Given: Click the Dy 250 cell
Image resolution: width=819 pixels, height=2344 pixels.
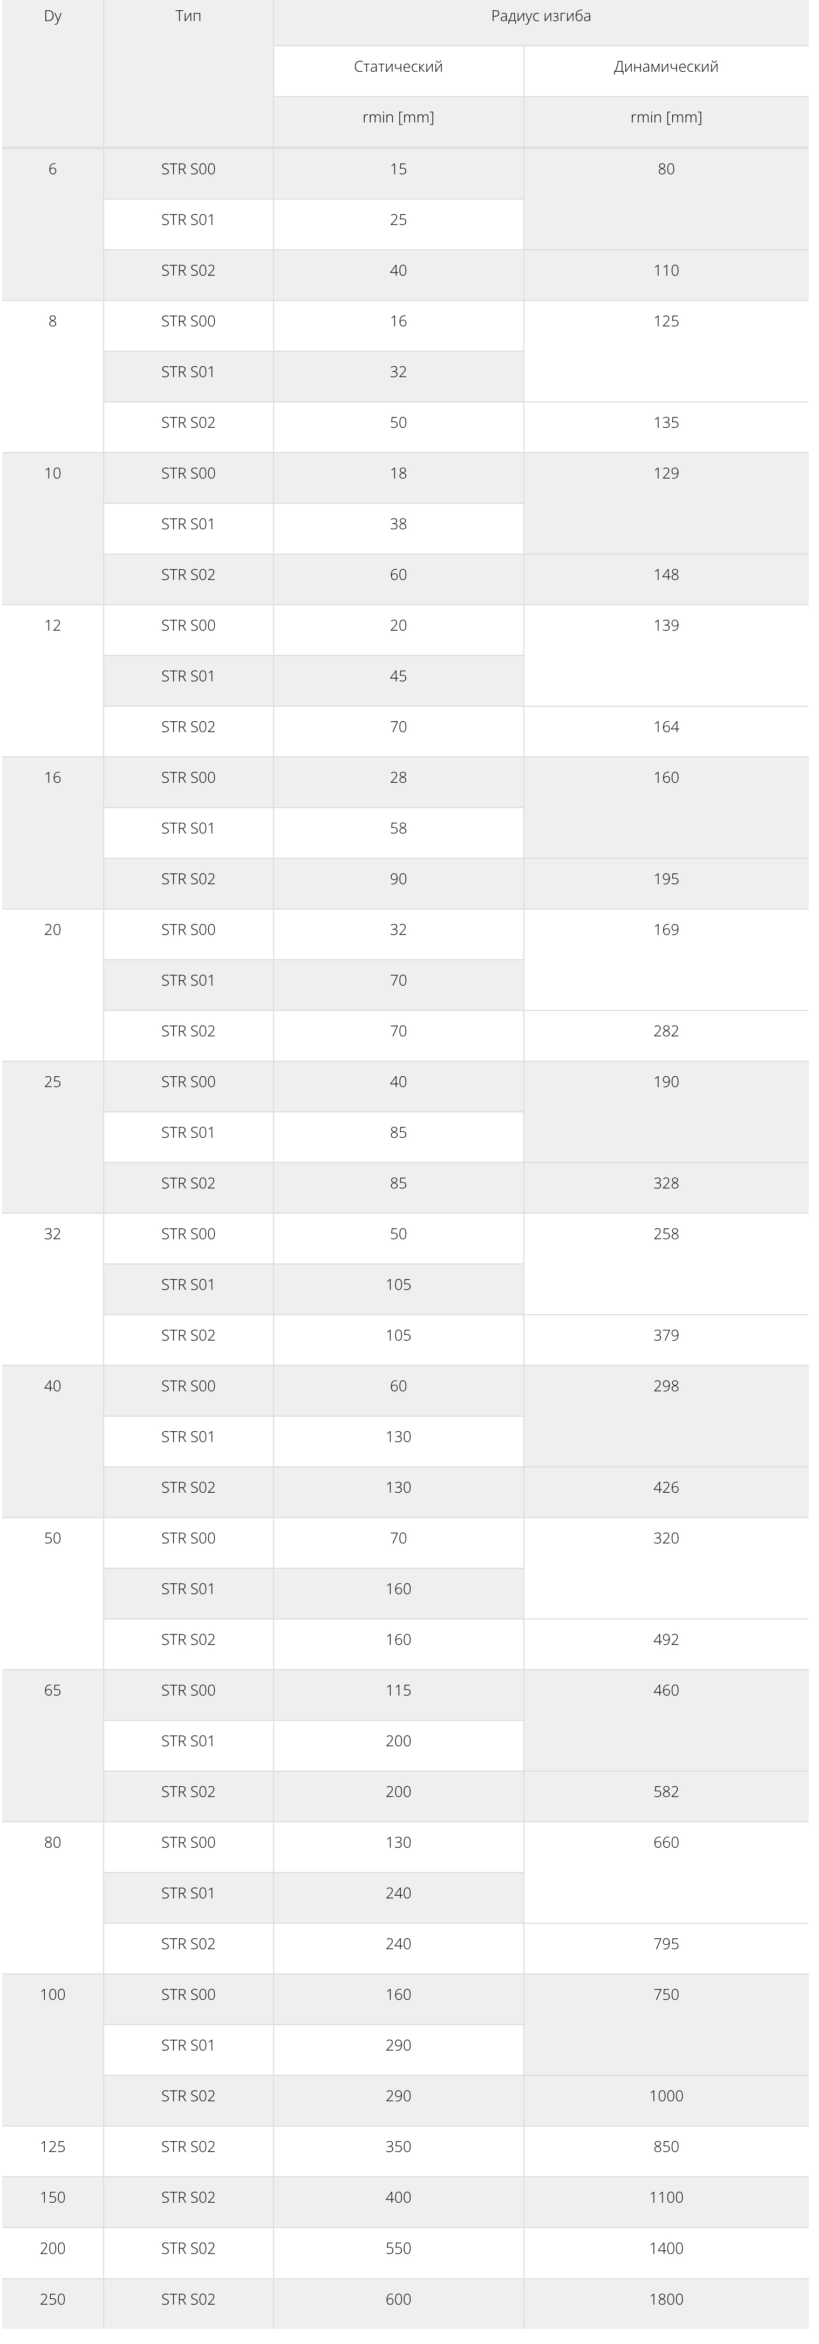Looking at the screenshot, I should (52, 2299).
